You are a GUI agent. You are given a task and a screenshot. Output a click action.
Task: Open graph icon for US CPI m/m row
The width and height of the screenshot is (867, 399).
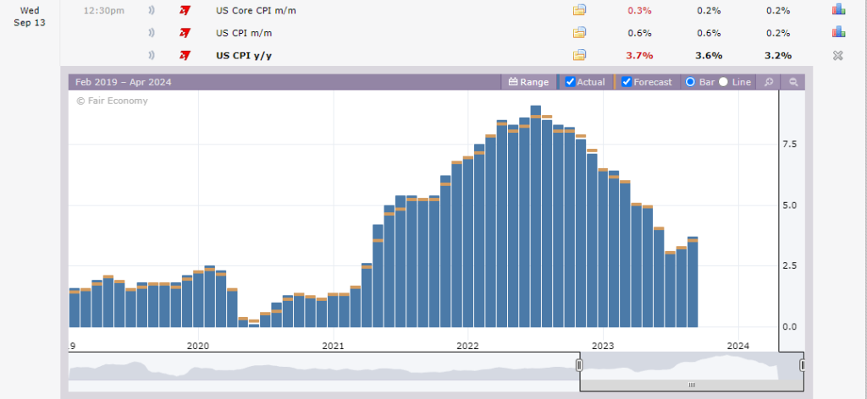(x=838, y=32)
